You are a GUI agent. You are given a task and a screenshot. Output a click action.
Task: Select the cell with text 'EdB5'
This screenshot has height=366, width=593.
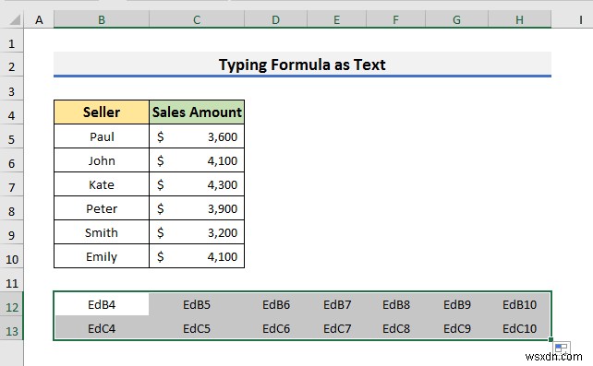pyautogui.click(x=197, y=304)
